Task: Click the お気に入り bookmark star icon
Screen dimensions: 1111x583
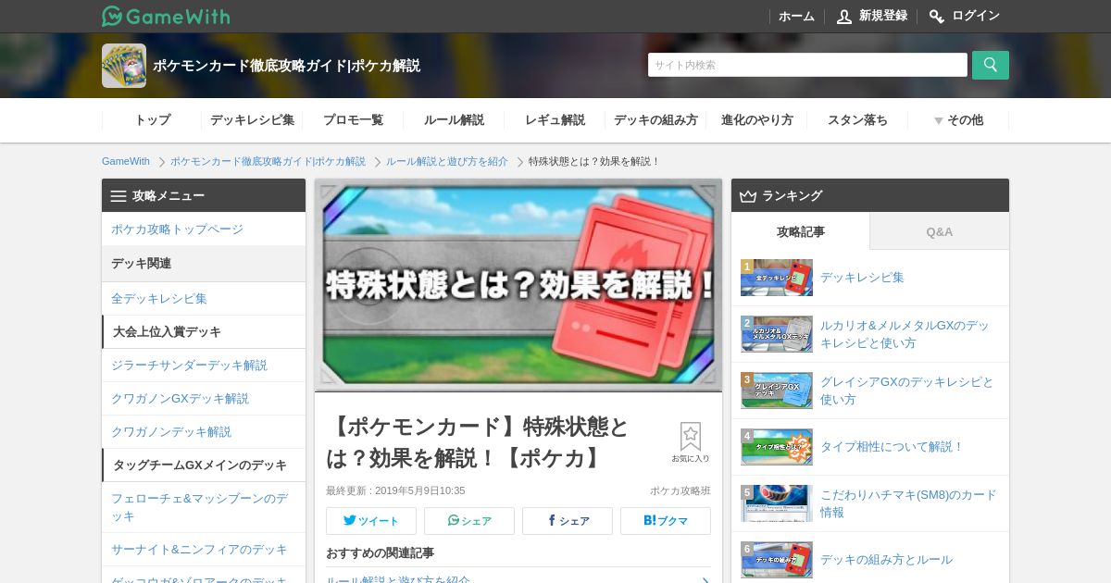Action: pos(691,436)
